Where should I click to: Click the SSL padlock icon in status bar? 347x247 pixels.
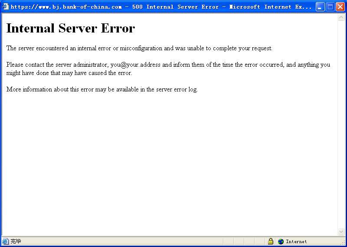tap(270, 241)
